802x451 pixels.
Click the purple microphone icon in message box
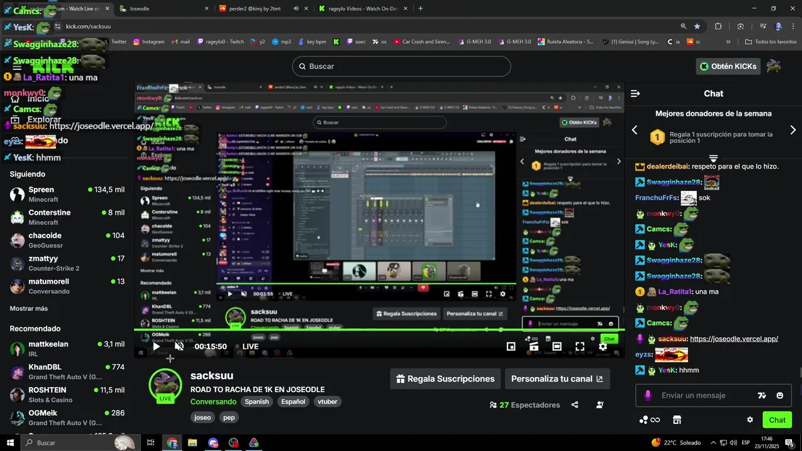pyautogui.click(x=647, y=395)
